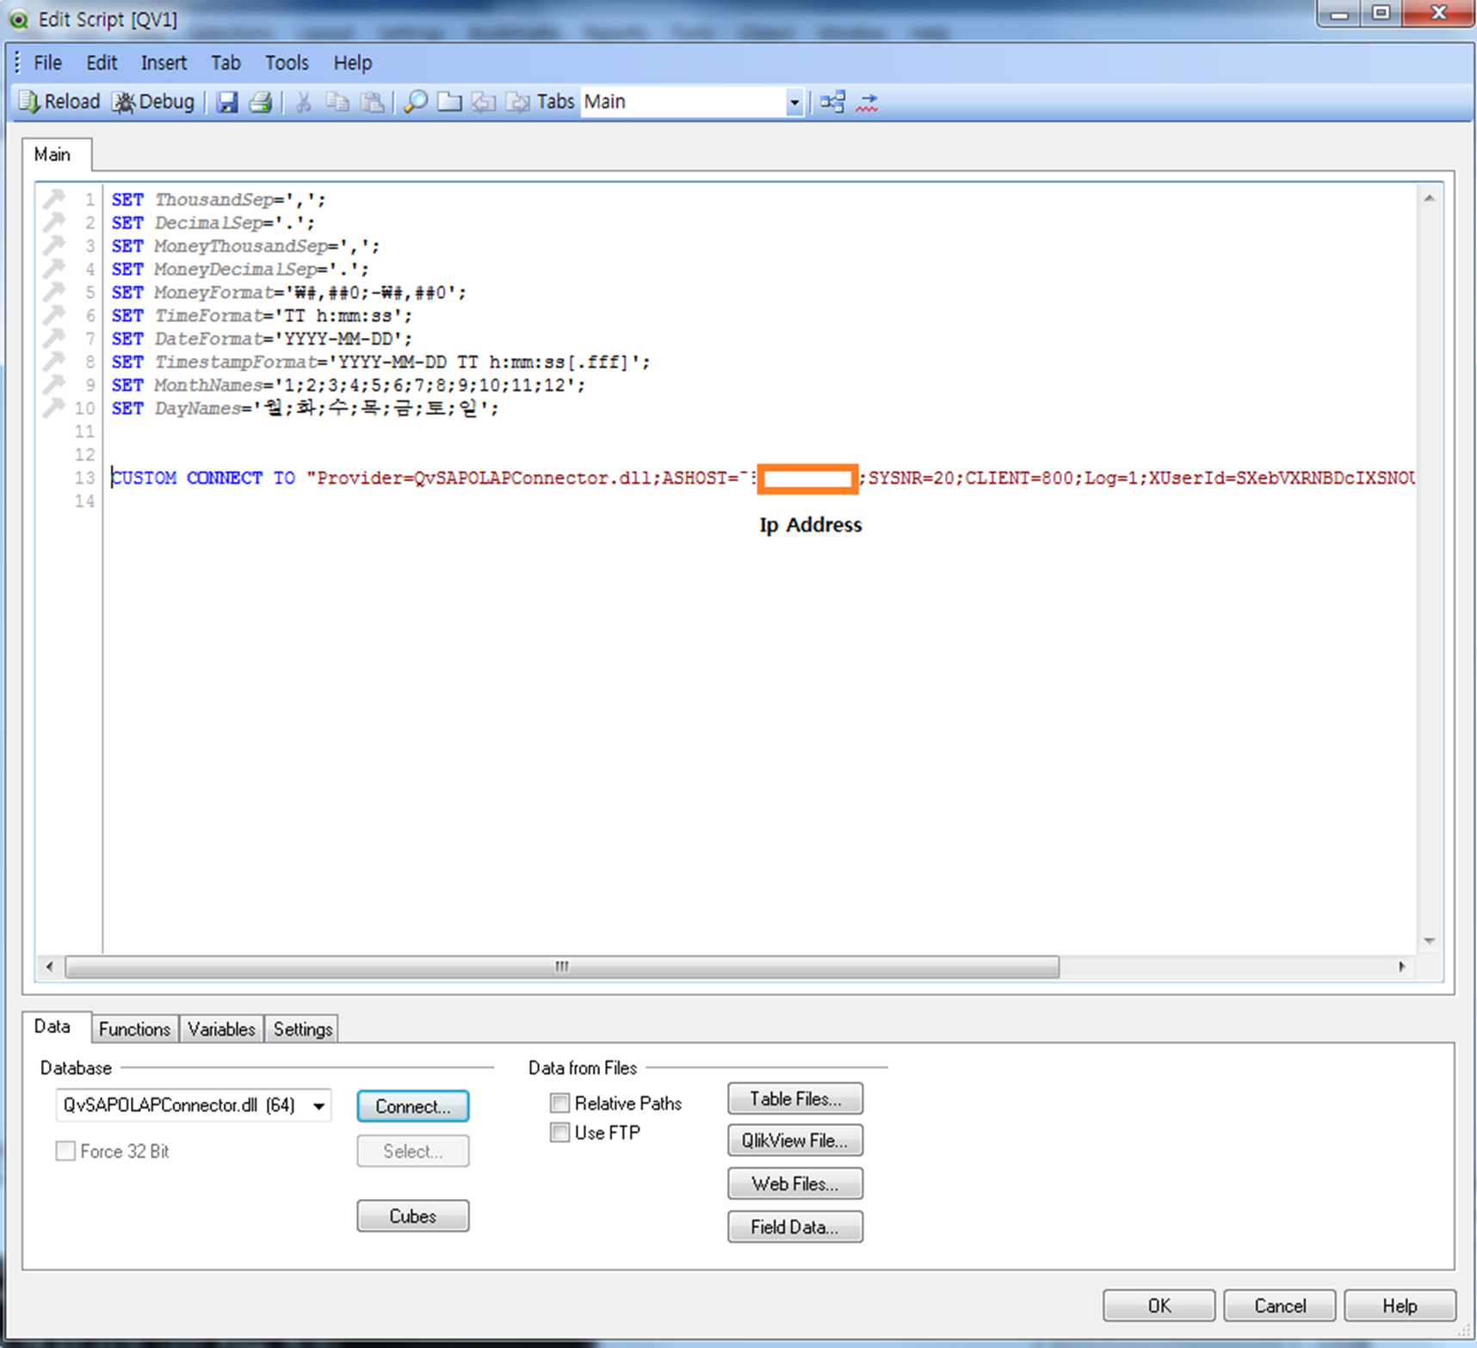
Task: Save the entire document
Action: point(226,102)
